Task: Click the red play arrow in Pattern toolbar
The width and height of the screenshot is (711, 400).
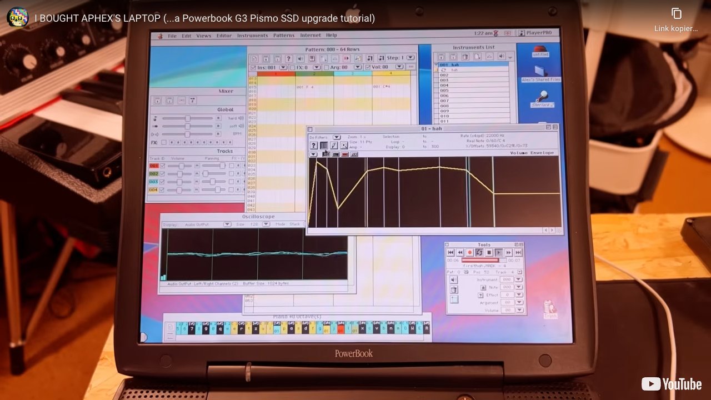Action: (346, 58)
